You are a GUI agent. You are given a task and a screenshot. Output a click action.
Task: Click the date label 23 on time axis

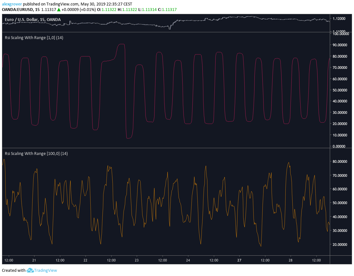137,260
